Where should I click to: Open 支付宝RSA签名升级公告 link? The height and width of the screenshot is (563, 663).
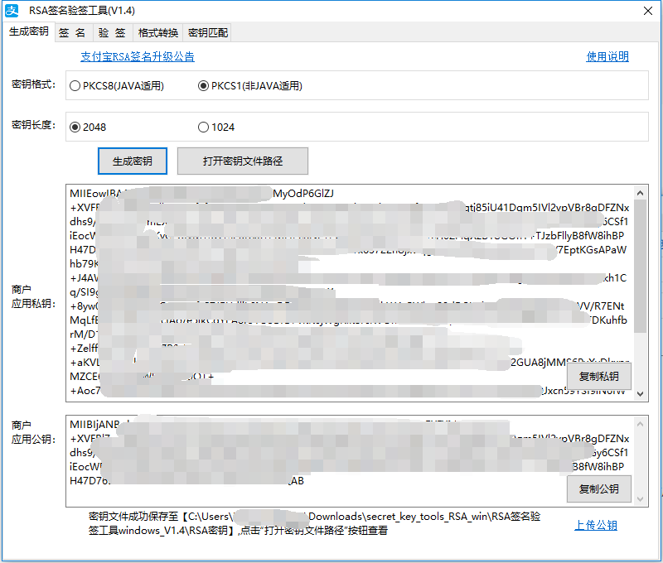138,57
